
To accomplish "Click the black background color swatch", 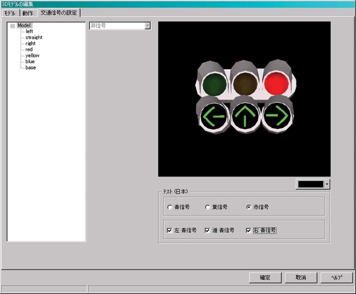I will pos(310,184).
